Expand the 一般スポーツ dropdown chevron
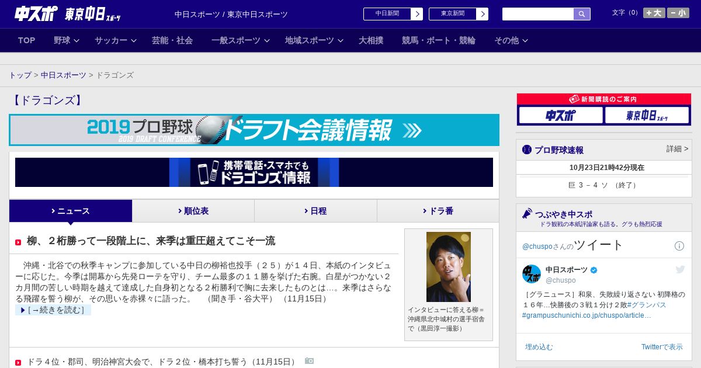This screenshot has height=368, width=701. (x=267, y=40)
